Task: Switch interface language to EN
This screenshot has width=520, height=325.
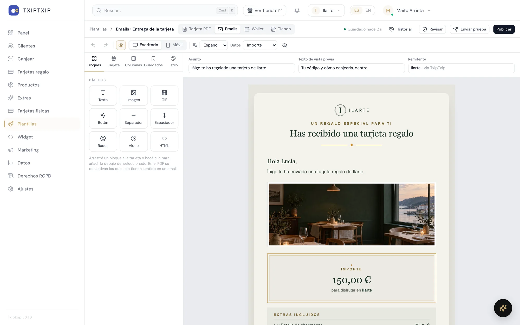Action: (368, 10)
